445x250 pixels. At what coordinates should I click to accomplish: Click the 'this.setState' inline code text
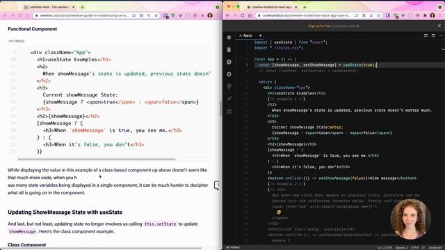coord(161,224)
